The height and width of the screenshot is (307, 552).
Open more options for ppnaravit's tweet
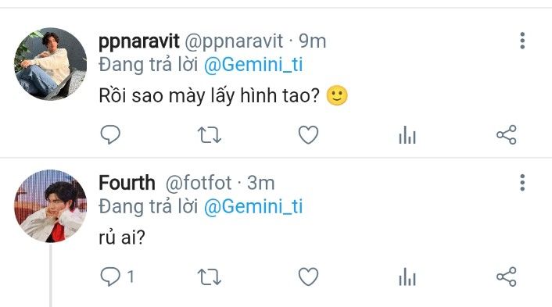point(522,41)
